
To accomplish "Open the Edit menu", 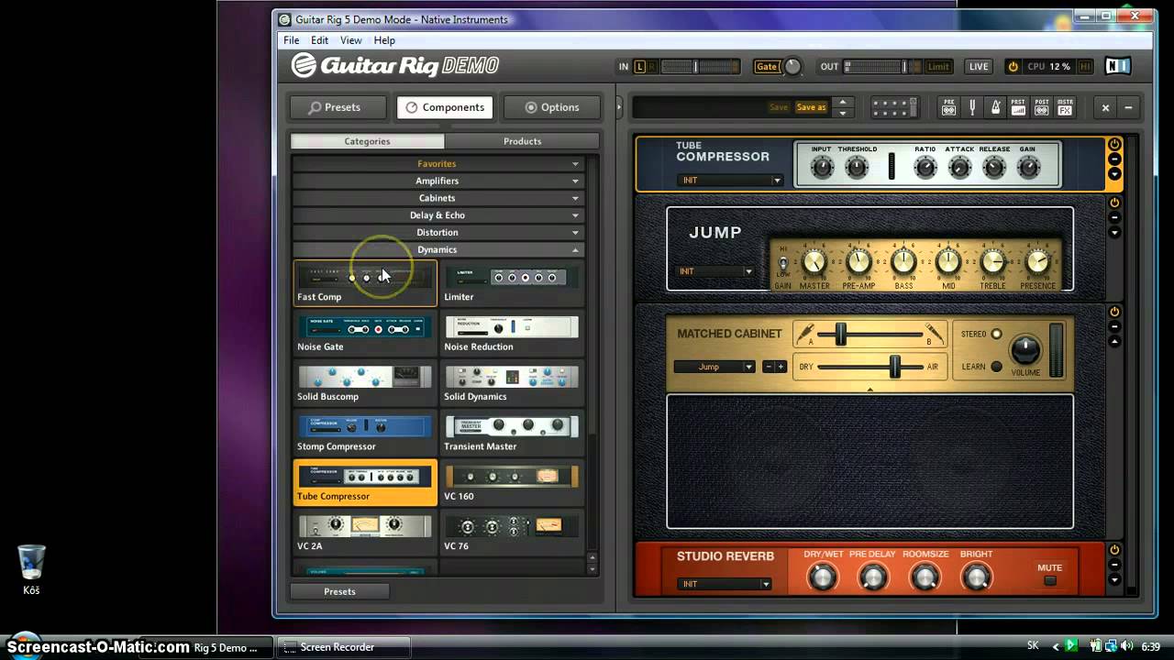I will tap(319, 40).
